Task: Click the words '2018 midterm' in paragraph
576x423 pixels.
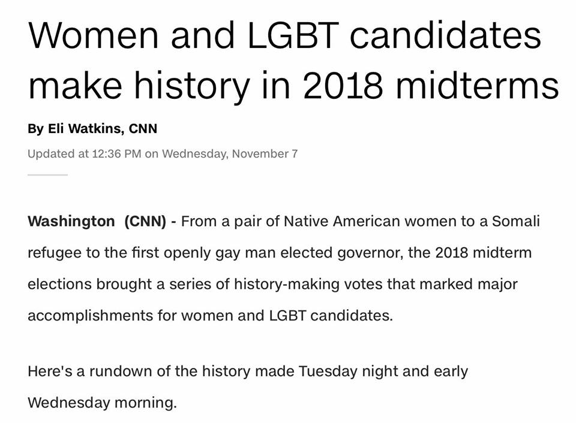Action: (x=483, y=253)
